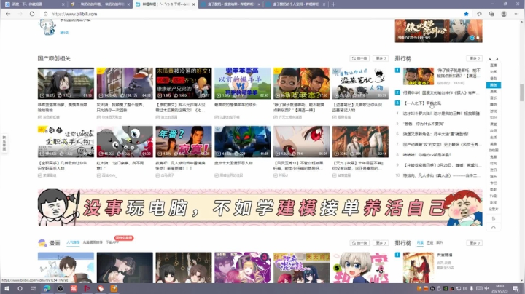The height and width of the screenshot is (294, 525).
Task: Open the 全职高手人物 video thumbnail
Action: point(66,141)
